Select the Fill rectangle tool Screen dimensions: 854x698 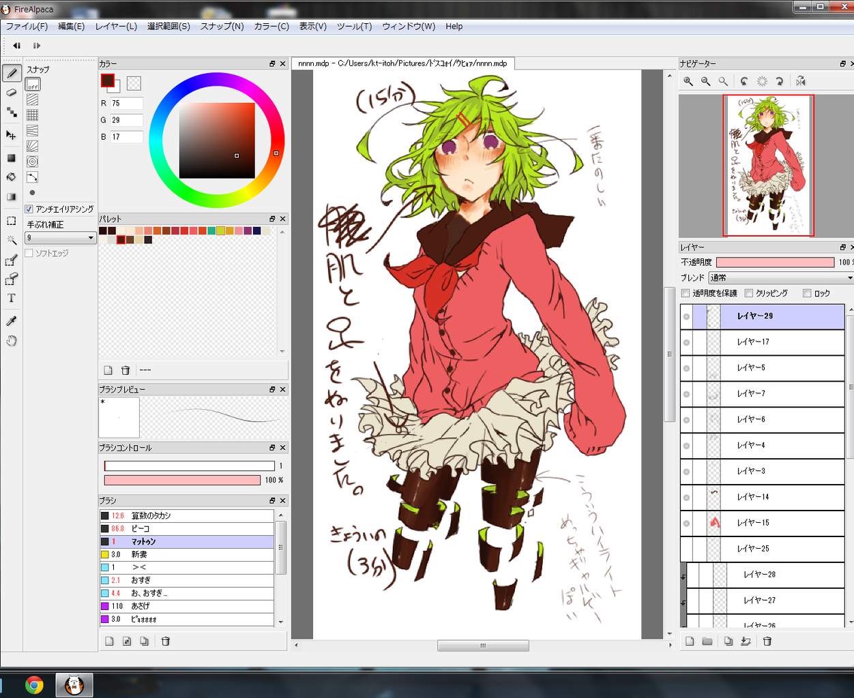click(x=12, y=158)
